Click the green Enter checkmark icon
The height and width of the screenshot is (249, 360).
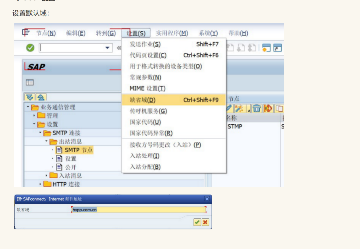pyautogui.click(x=30, y=48)
